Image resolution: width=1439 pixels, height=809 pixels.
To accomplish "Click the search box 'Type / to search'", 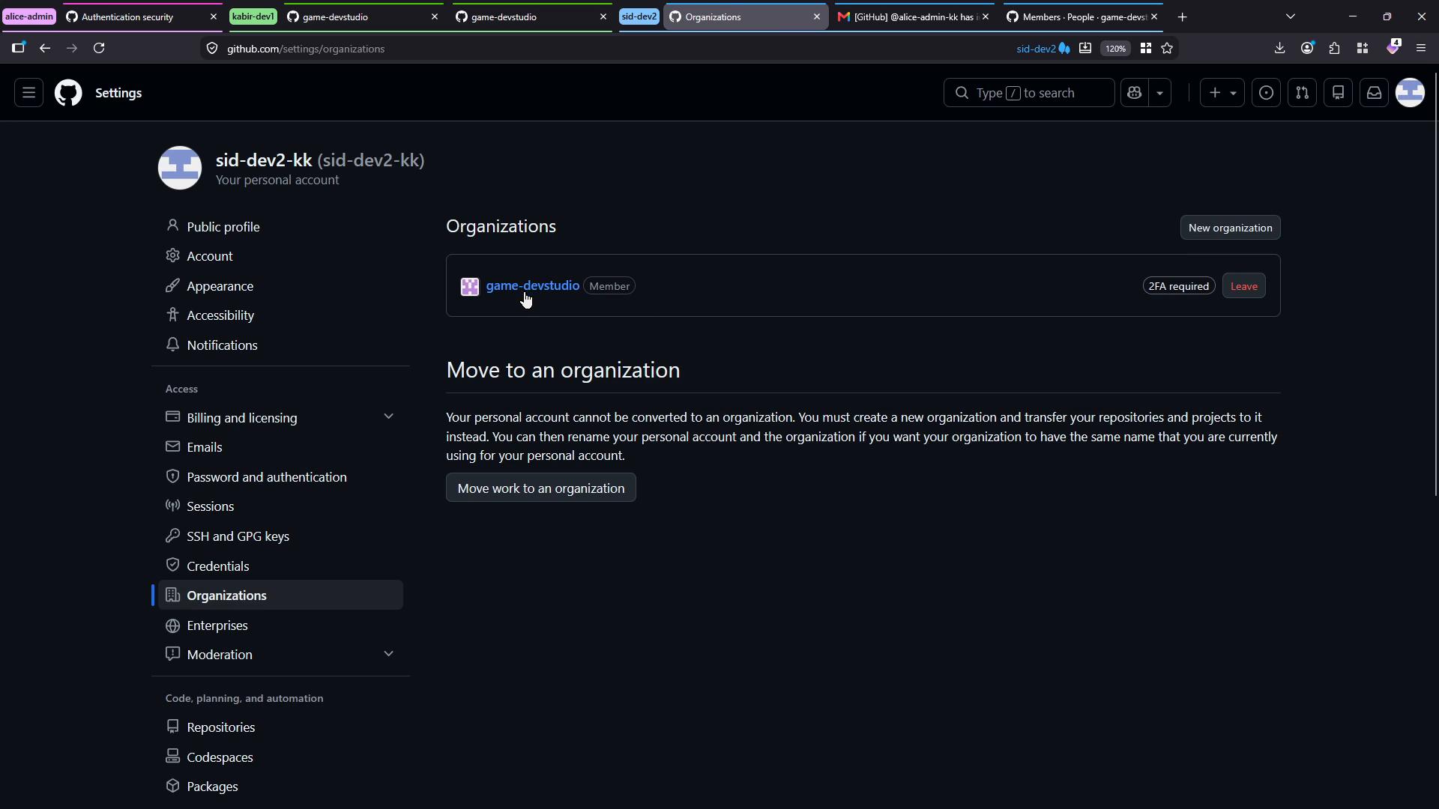I will pos(1028,93).
